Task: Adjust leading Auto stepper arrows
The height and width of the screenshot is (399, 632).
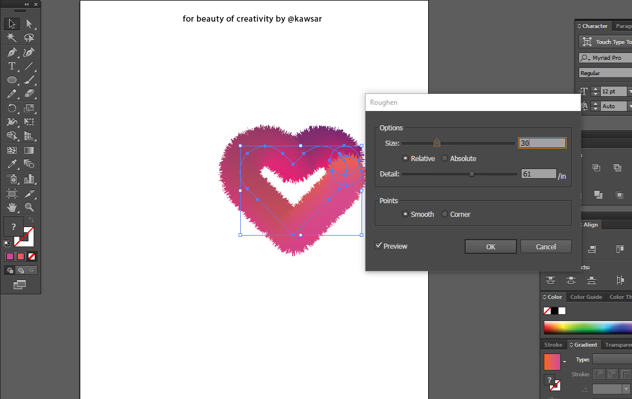Action: 596,106
